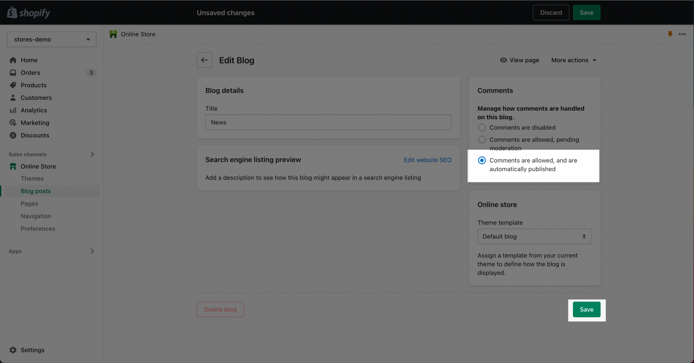
Task: Click the Delete blog button
Action: [x=220, y=310]
